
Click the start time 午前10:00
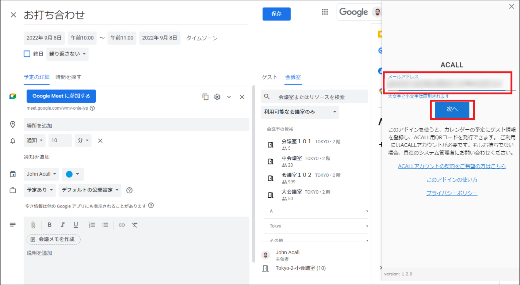click(82, 38)
